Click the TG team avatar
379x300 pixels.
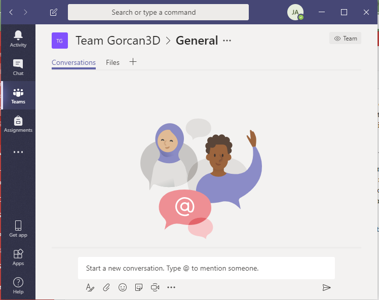point(60,41)
